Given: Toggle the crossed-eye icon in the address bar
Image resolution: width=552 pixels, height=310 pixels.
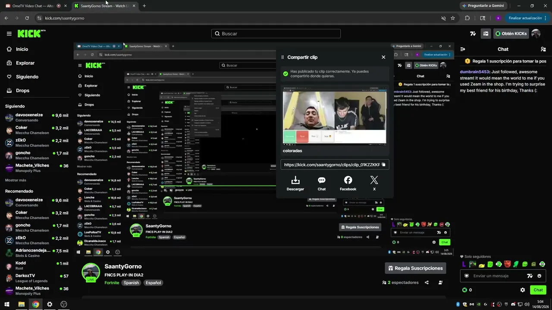Looking at the screenshot, I should (443, 18).
